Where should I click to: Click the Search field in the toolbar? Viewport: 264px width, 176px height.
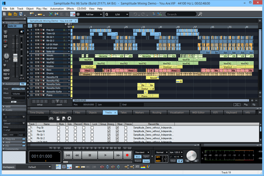click(x=181, y=14)
